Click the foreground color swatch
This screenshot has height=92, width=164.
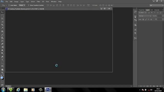tap(2, 77)
